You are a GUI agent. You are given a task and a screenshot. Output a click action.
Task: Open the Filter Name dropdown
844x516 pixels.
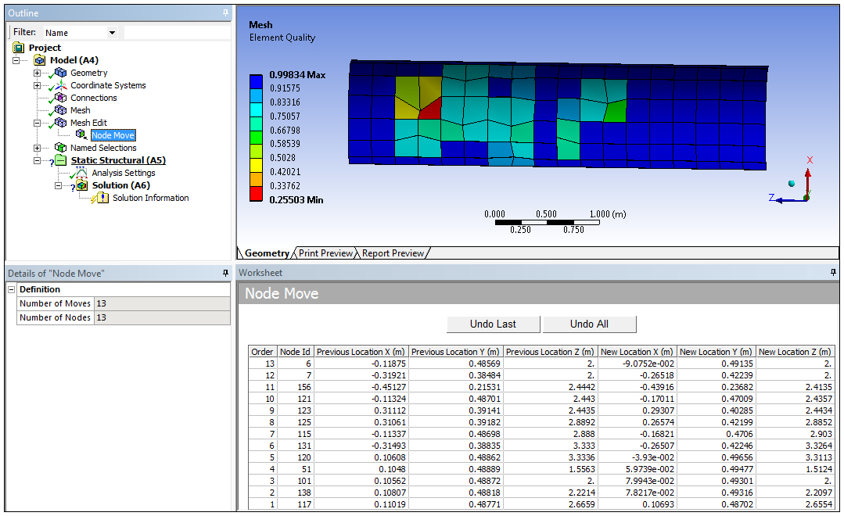coord(112,33)
